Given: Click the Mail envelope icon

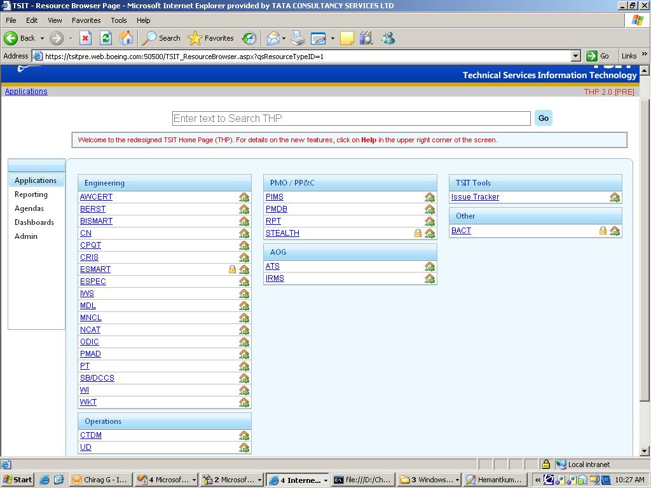Looking at the screenshot, I should point(273,38).
